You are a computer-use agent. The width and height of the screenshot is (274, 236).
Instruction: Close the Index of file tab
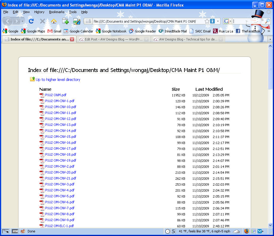click(x=72, y=39)
